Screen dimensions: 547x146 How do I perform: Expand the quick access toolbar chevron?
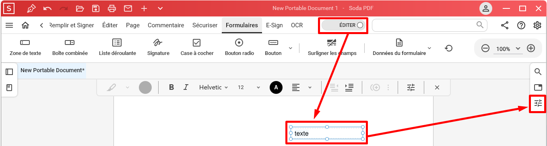160,8
